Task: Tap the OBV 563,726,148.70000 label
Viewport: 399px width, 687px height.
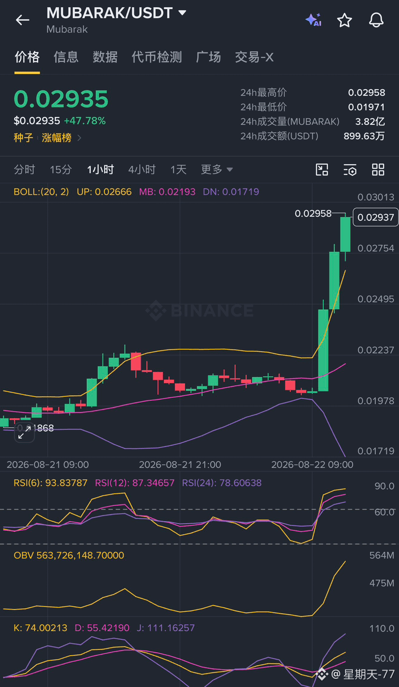Action: point(69,555)
